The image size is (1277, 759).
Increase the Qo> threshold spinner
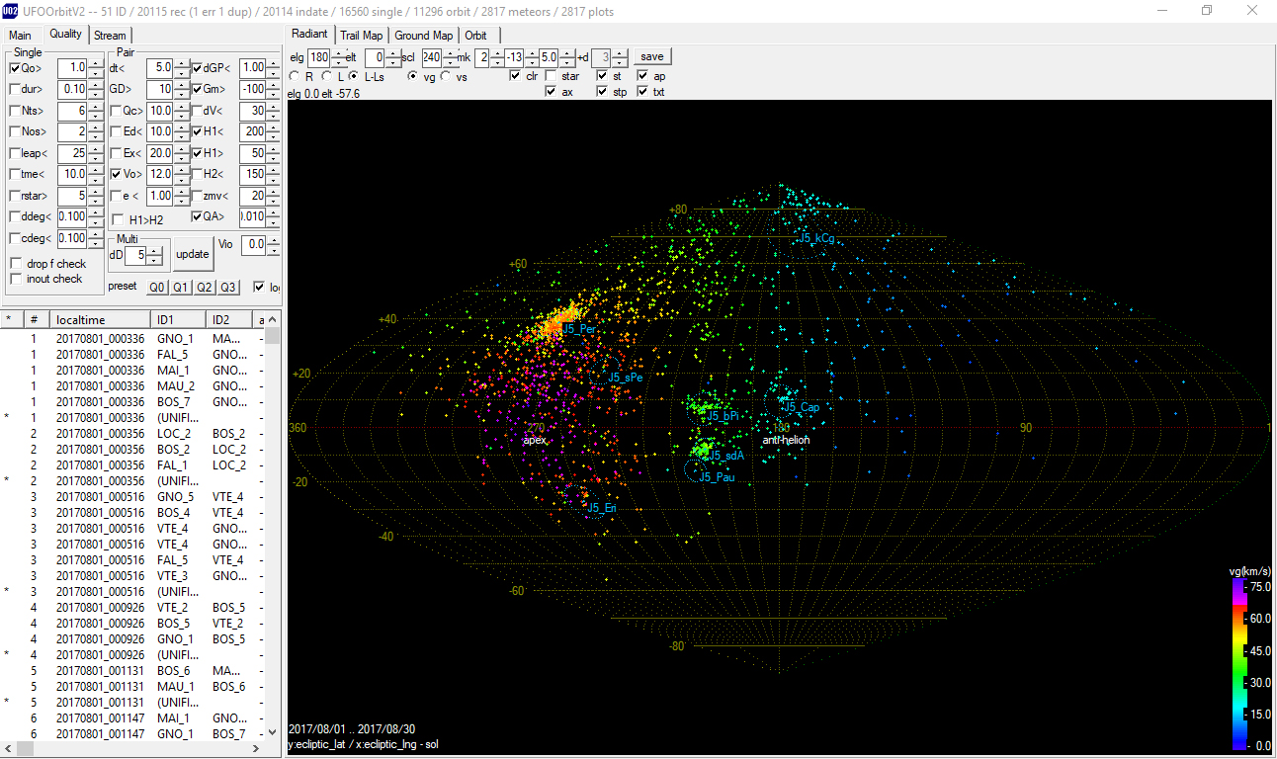pos(96,63)
